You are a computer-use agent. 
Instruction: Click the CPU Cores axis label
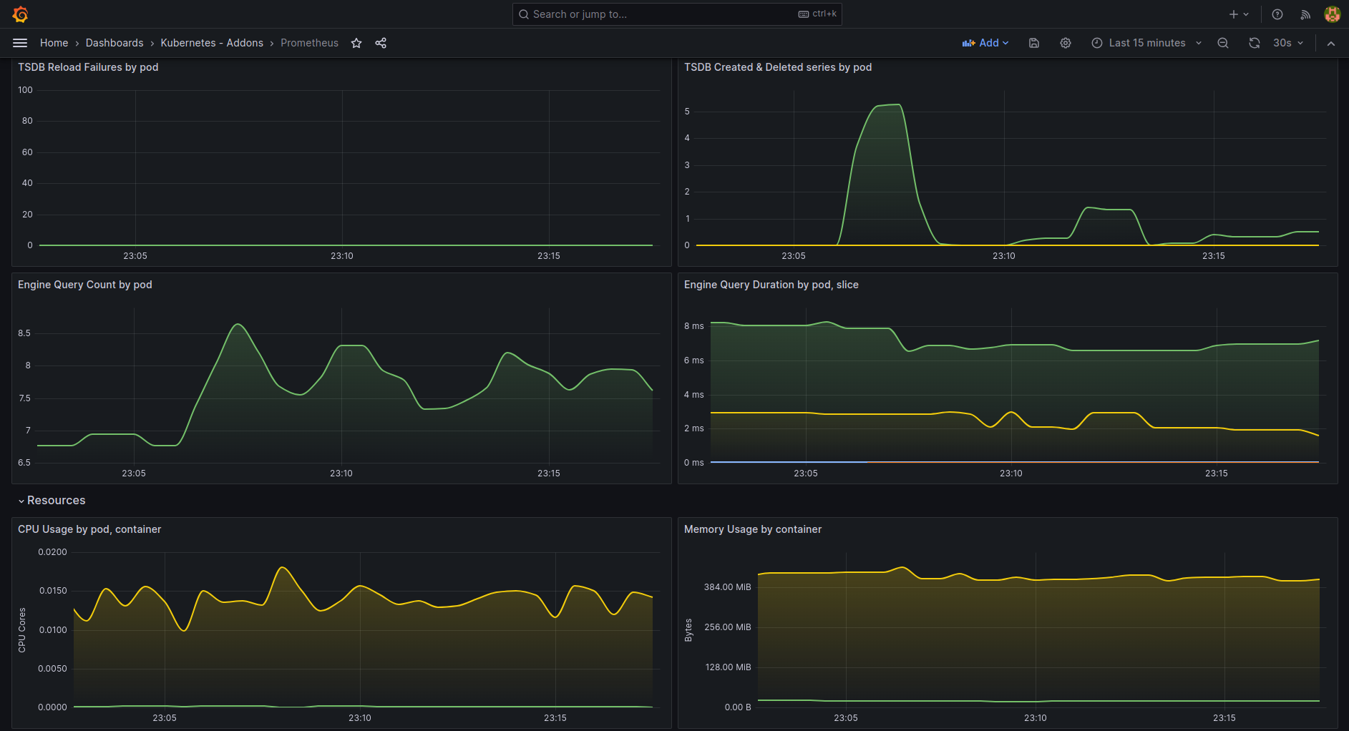(x=22, y=630)
